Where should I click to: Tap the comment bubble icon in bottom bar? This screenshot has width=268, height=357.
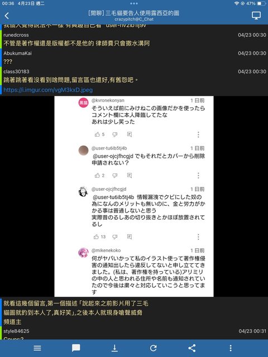pos(76,348)
